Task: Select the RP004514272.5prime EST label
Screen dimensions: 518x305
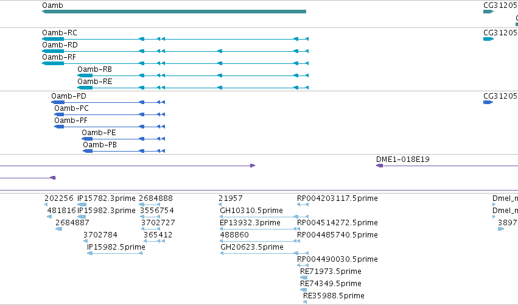Action: click(337, 223)
